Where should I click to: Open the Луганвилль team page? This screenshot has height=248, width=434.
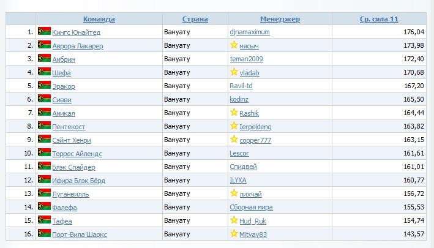[x=71, y=194]
